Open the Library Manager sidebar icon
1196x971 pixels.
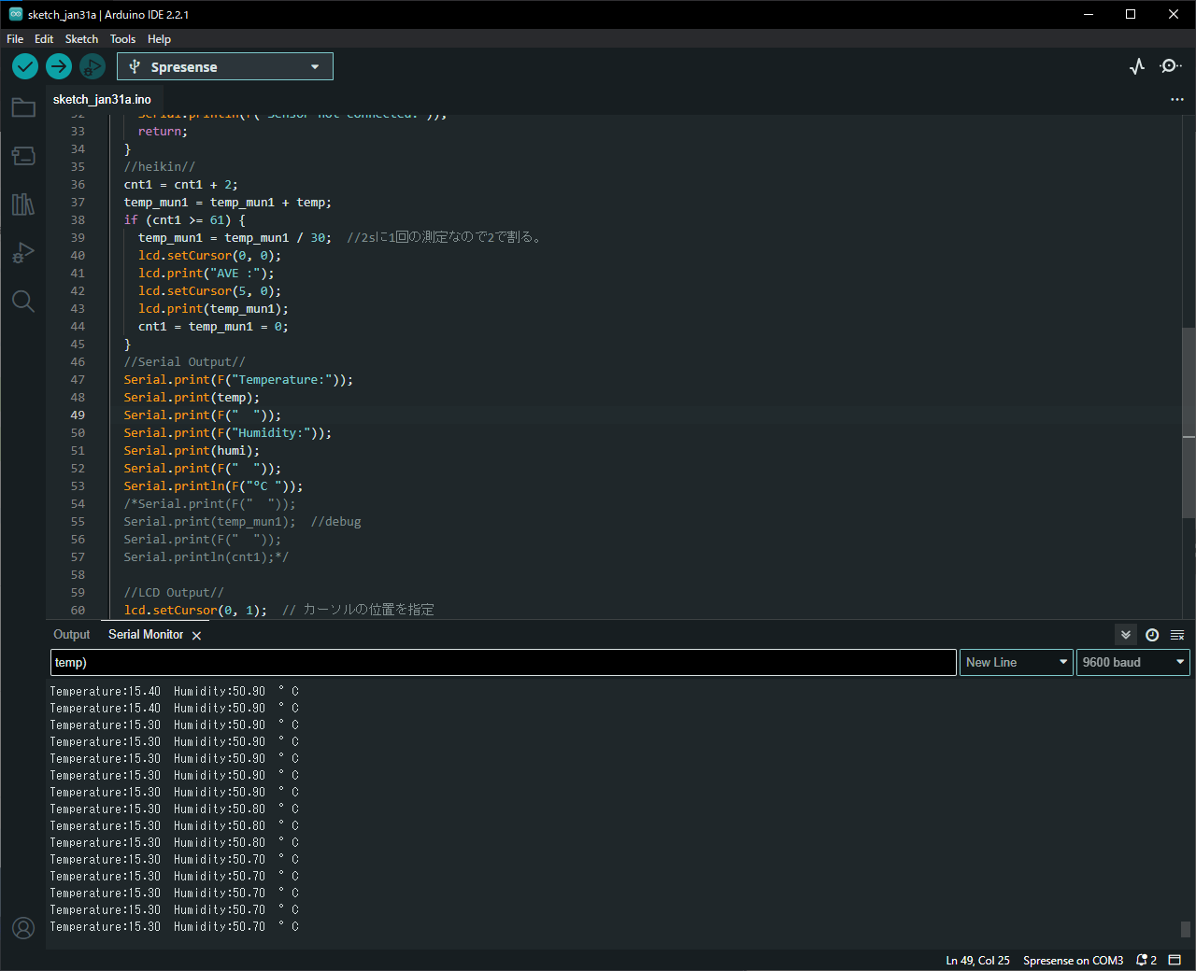click(x=23, y=204)
